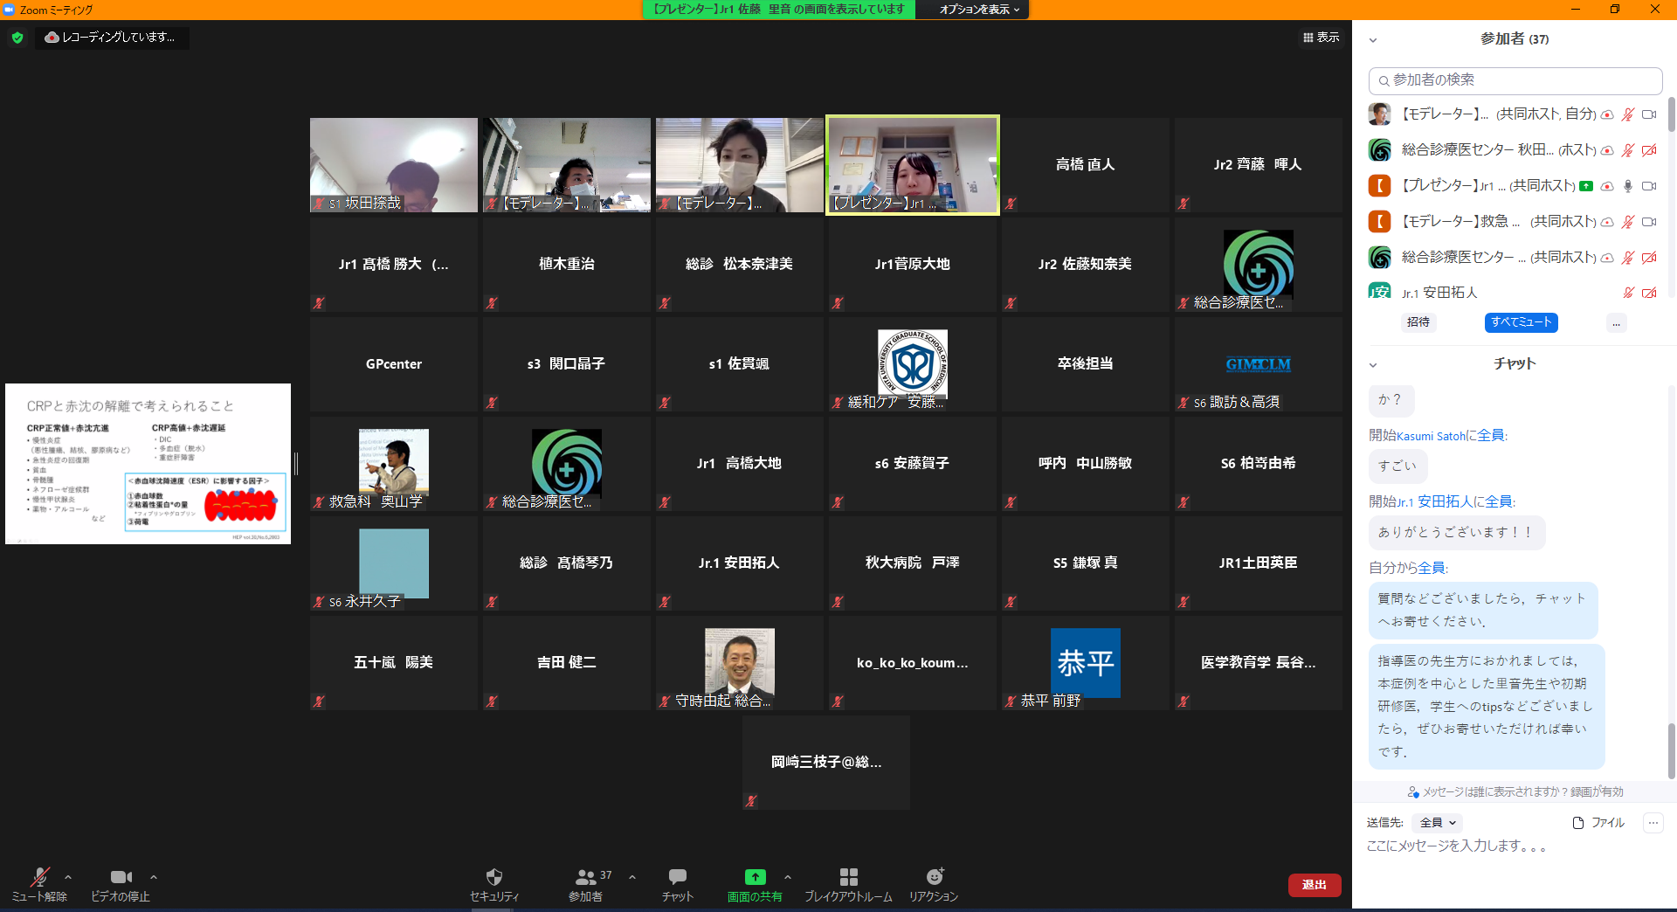Click the participant search field
This screenshot has width=1677, height=912.
coord(1515,80)
